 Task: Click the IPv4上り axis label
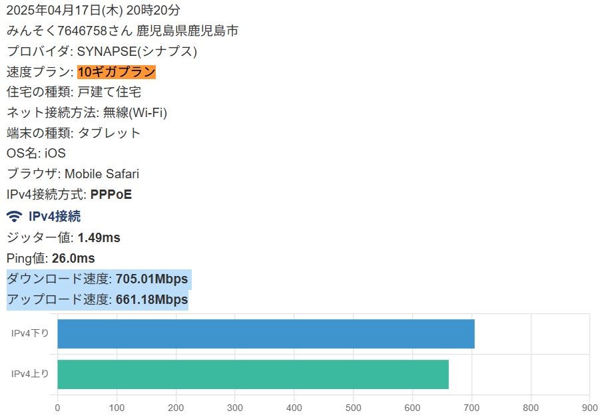(30, 374)
